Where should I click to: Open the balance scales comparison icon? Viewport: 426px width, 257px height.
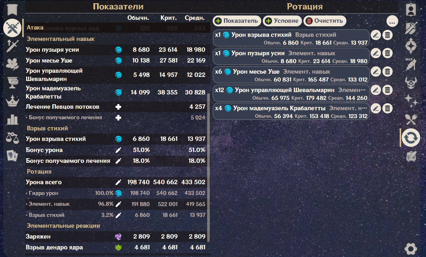click(12, 137)
